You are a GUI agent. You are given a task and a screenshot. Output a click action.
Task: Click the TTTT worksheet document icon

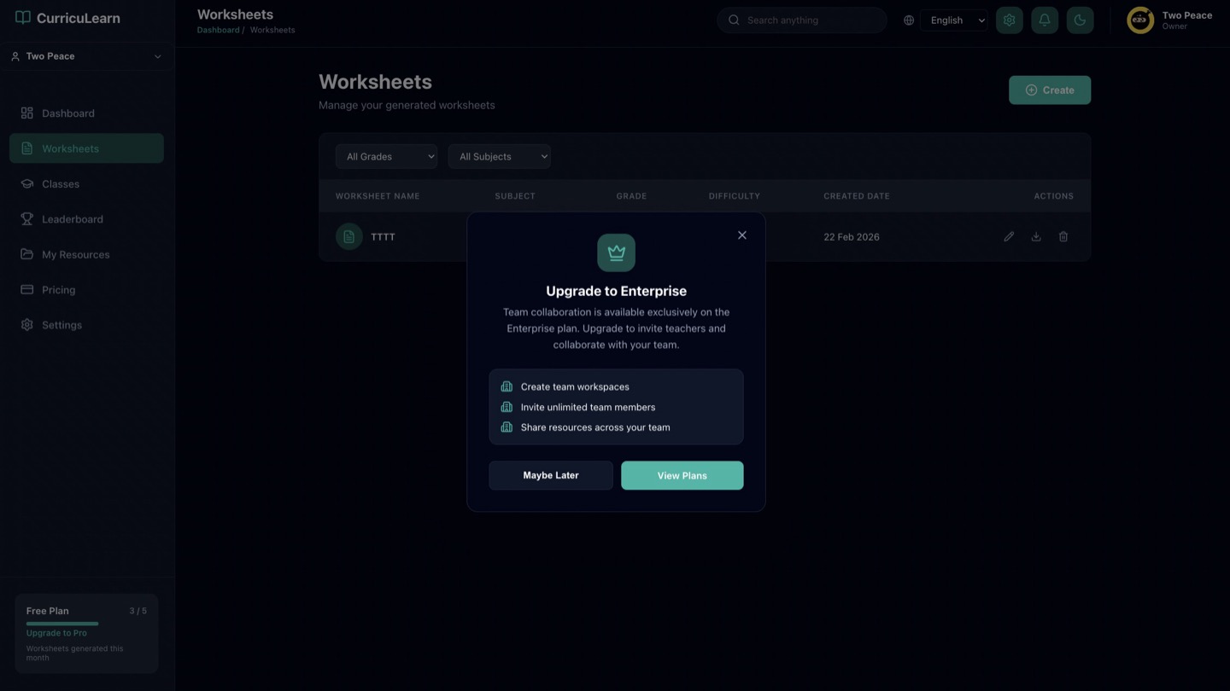[x=348, y=236]
